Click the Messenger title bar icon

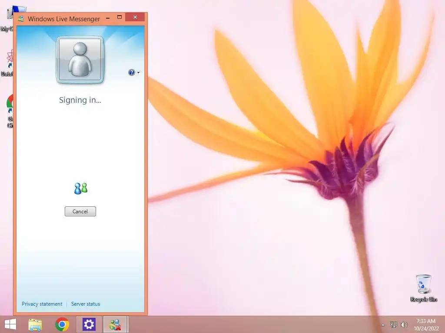click(x=21, y=19)
